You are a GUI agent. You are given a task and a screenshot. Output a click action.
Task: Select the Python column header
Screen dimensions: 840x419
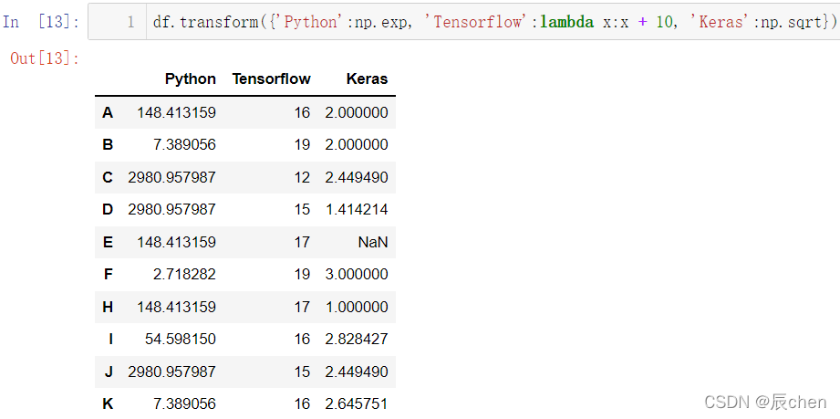pos(191,79)
